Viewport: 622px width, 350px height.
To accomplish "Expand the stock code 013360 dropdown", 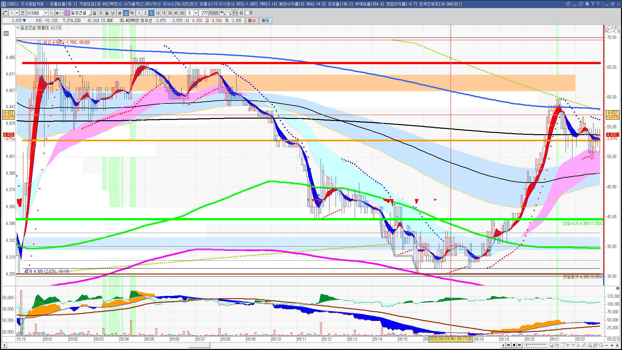I will [46, 13].
